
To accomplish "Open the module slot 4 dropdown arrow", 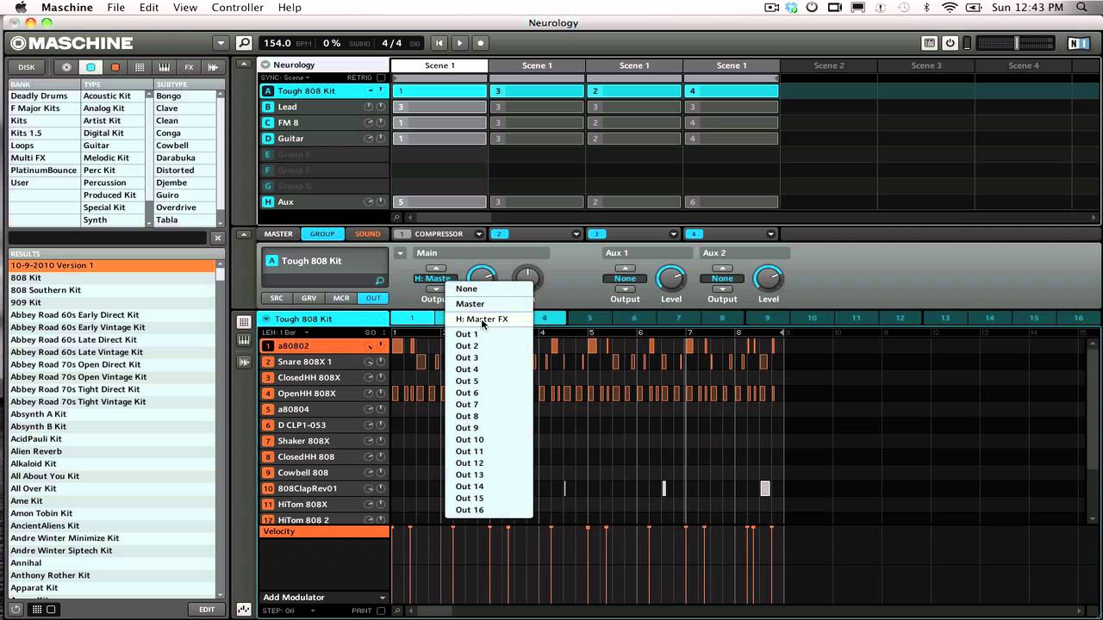I will [771, 233].
